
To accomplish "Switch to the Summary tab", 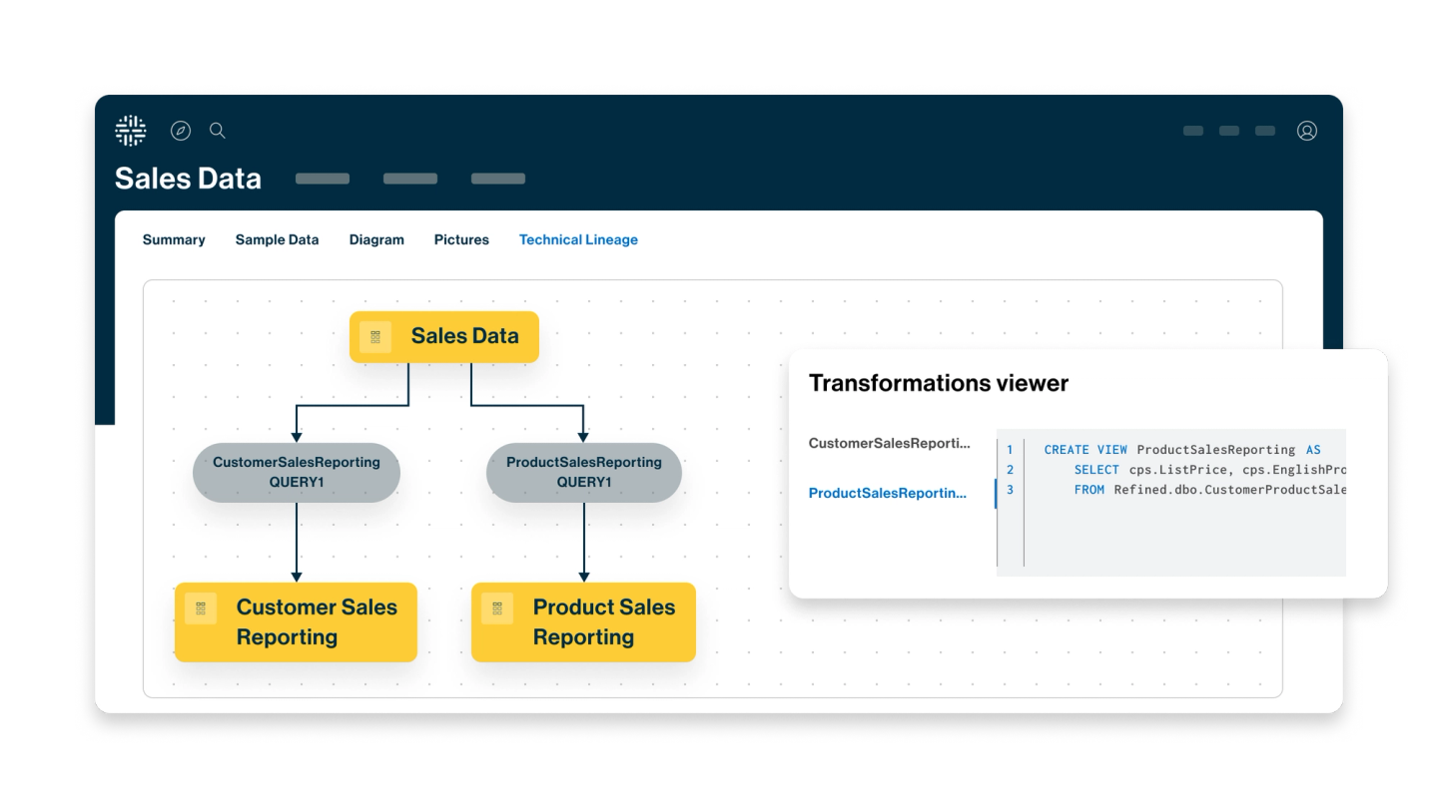I will click(174, 239).
